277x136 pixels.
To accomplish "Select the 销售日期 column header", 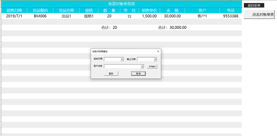I will [x=14, y=10].
